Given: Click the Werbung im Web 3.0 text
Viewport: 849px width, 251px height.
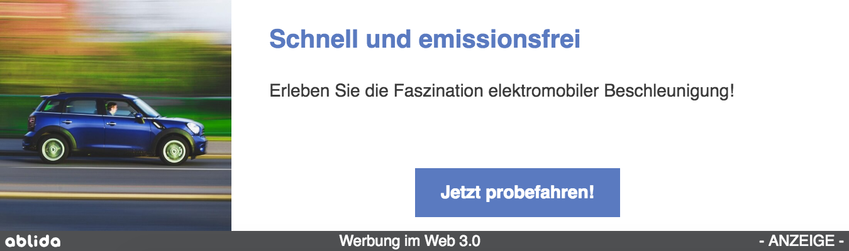Looking at the screenshot, I should (x=409, y=241).
